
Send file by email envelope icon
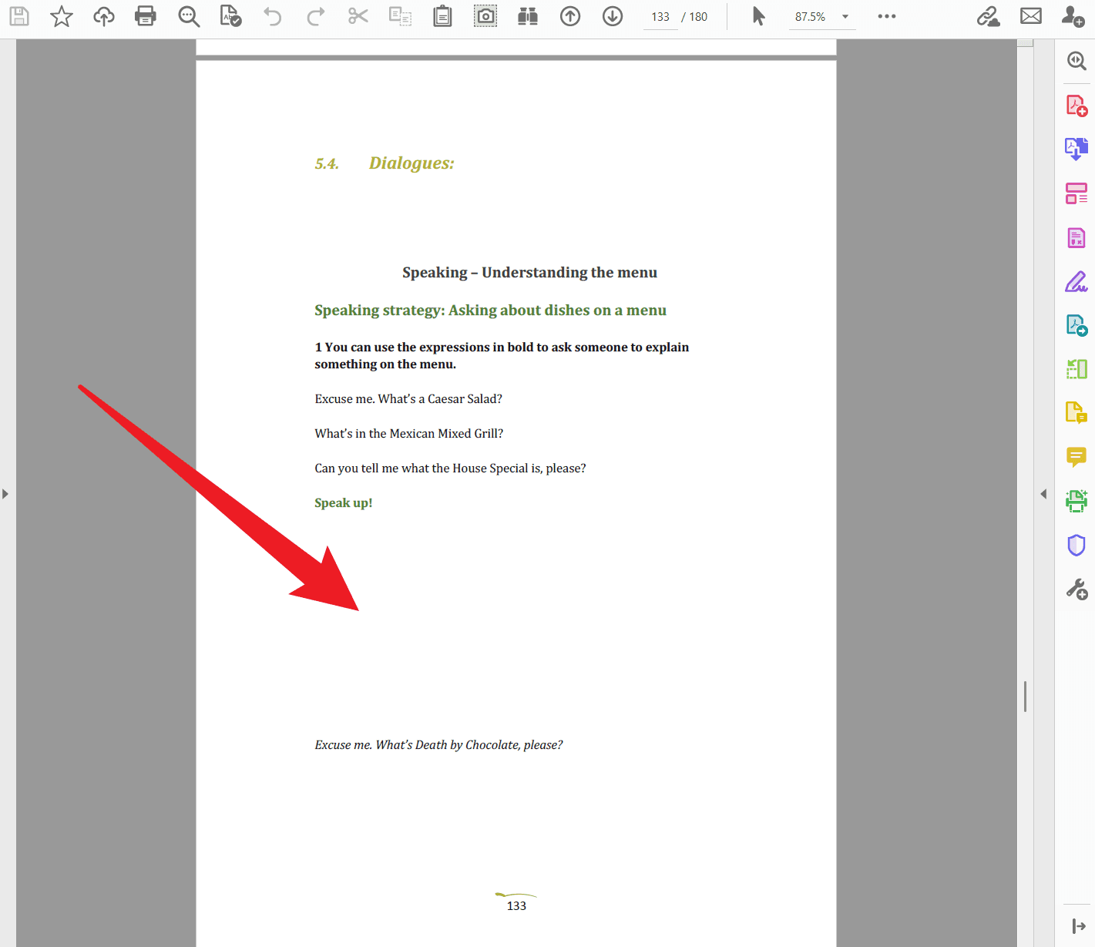click(x=1031, y=16)
